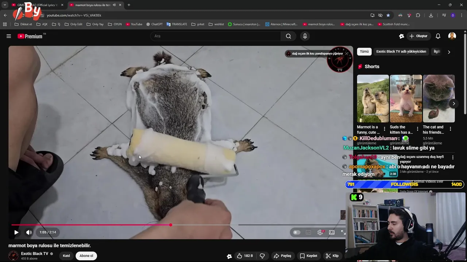Click the address bar URL
This screenshot has height=262, width=467.
point(74,15)
